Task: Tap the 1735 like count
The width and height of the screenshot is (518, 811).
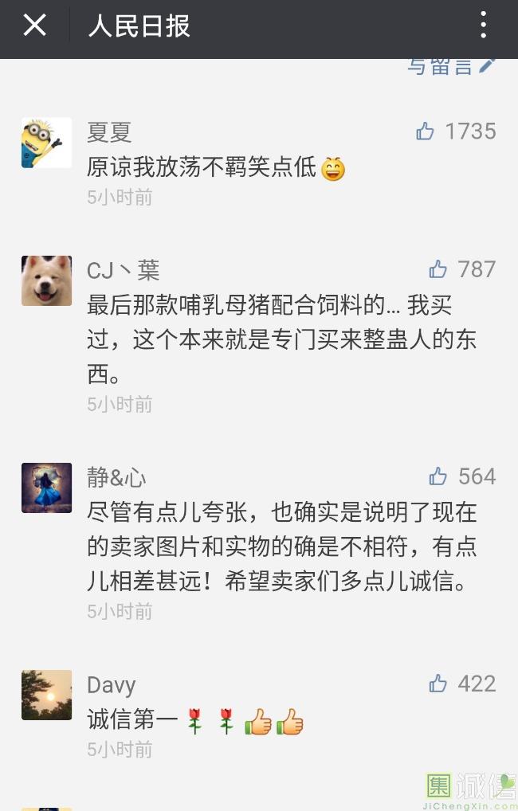Action: coord(470,131)
